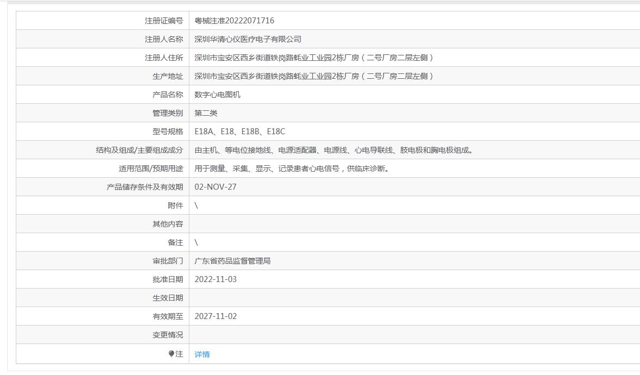
Task: Select registration number 粤械注准20222071716
Action: click(234, 21)
